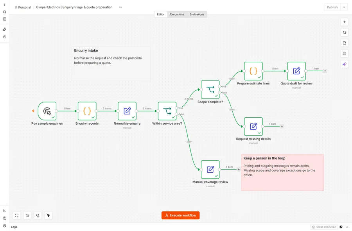This screenshot has width=352, height=231.
Task: Select the Scope complete? node
Action: (210, 90)
